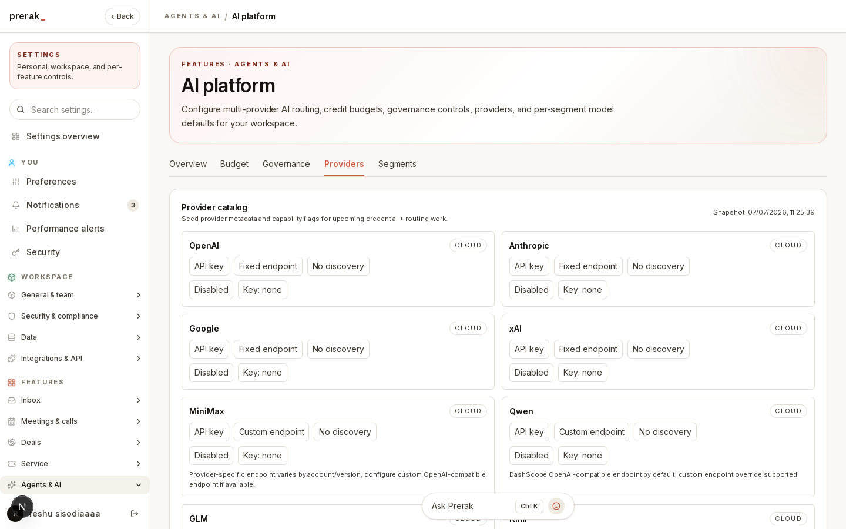Click Fixed endpoint chip on OpenAI card

268,266
